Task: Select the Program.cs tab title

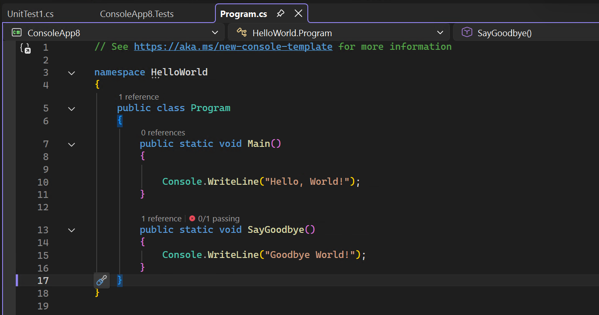Action: (x=244, y=14)
